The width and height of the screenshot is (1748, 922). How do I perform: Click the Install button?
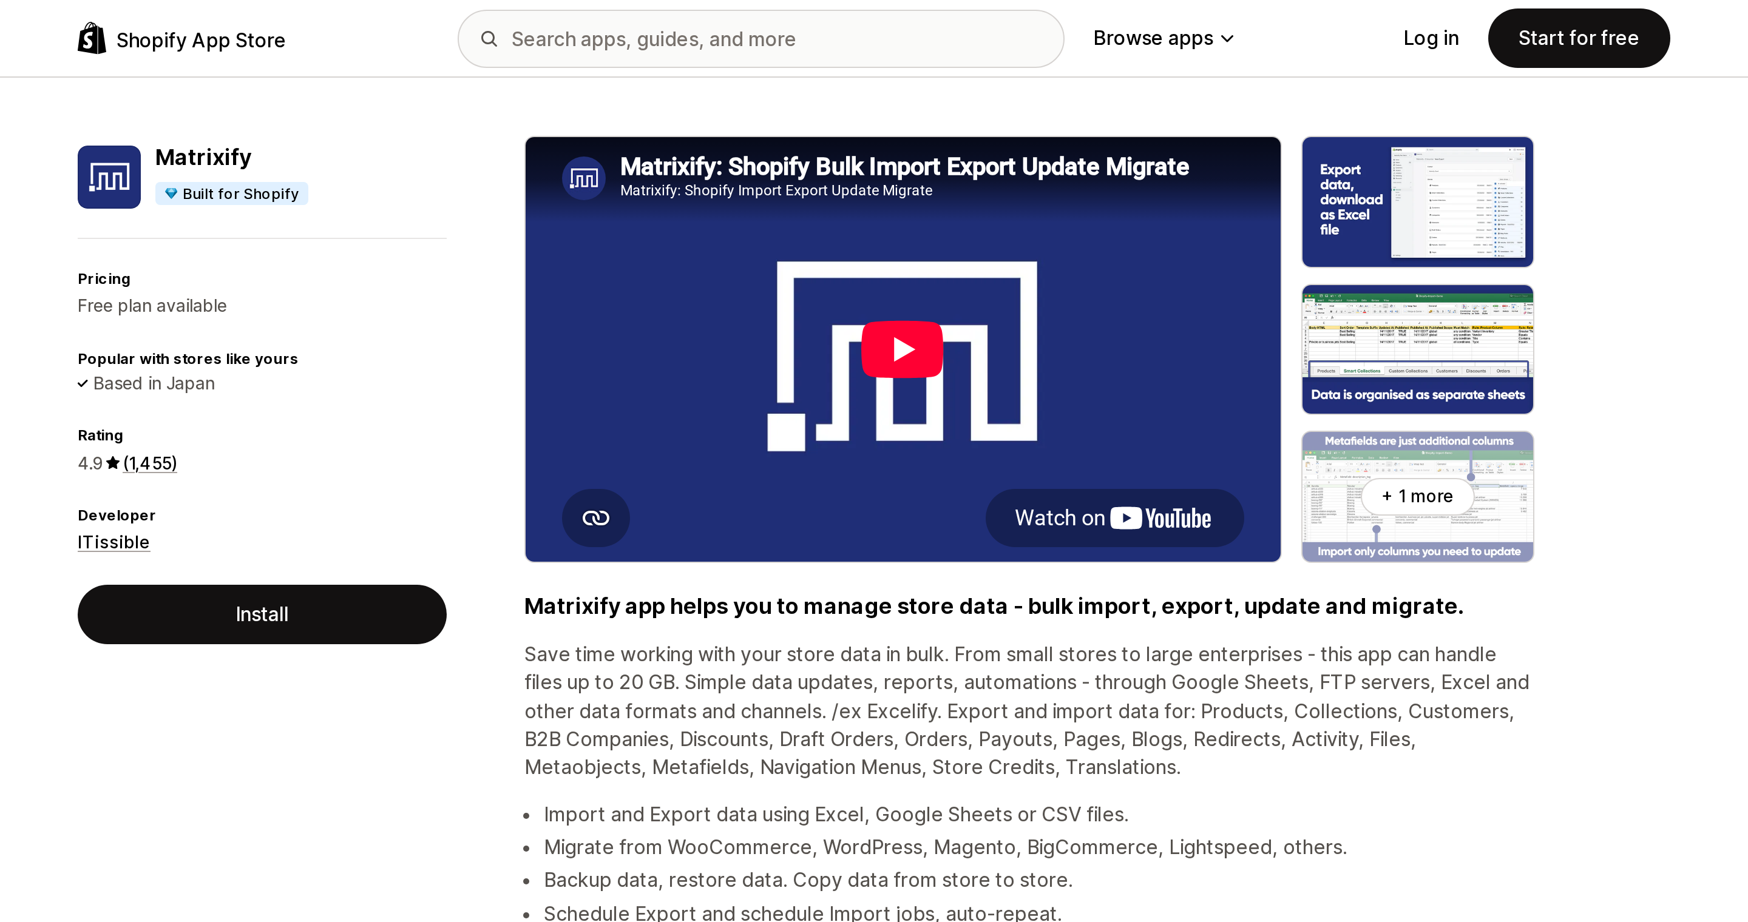tap(262, 614)
